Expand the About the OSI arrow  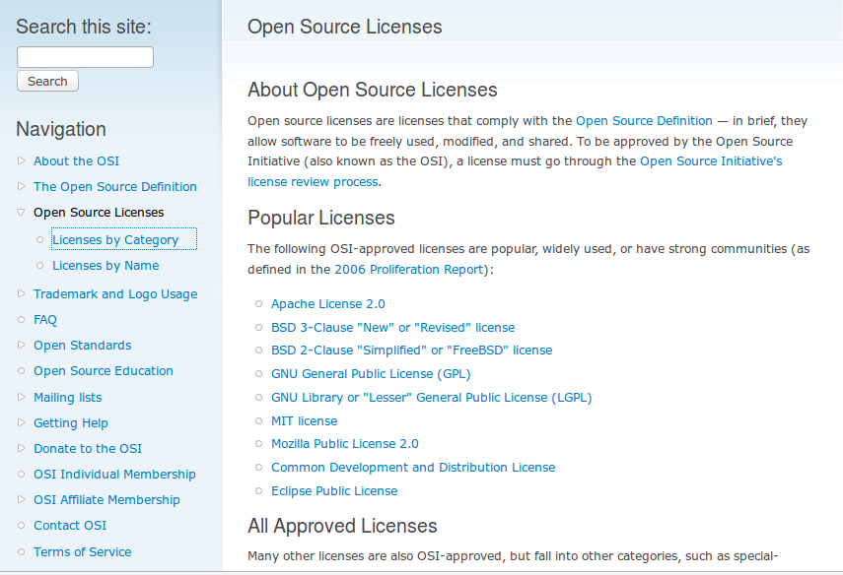[21, 160]
